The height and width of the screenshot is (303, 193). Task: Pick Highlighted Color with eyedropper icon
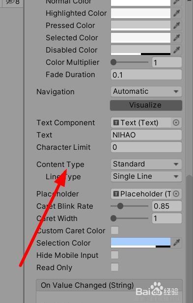pos(177,13)
